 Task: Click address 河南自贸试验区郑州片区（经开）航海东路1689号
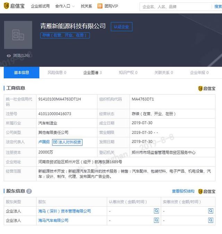click(x=80, y=162)
